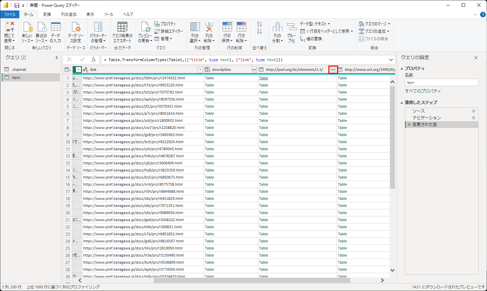The width and height of the screenshot is (487, 291).
Task: Click the fx insert step icon
Action: click(x=94, y=60)
